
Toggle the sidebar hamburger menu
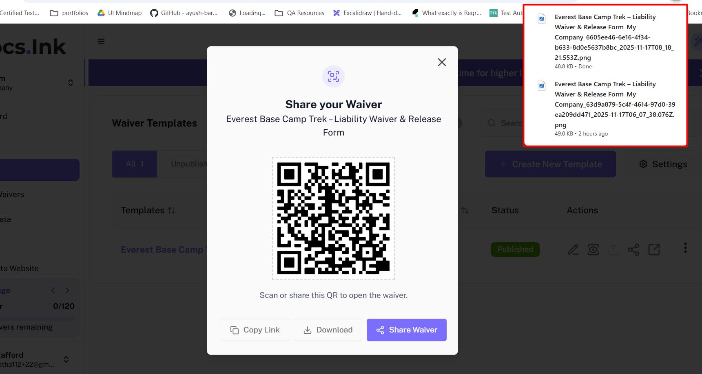[101, 42]
